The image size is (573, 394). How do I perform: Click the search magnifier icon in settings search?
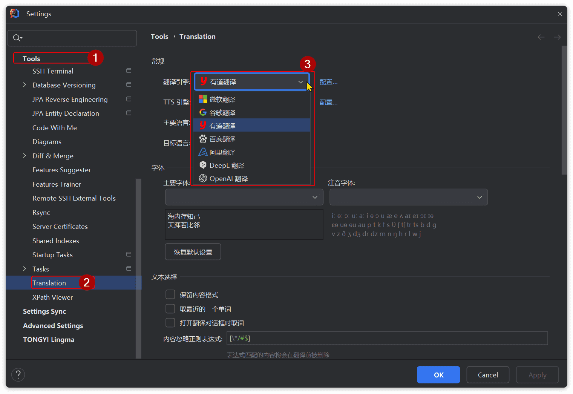click(x=17, y=38)
